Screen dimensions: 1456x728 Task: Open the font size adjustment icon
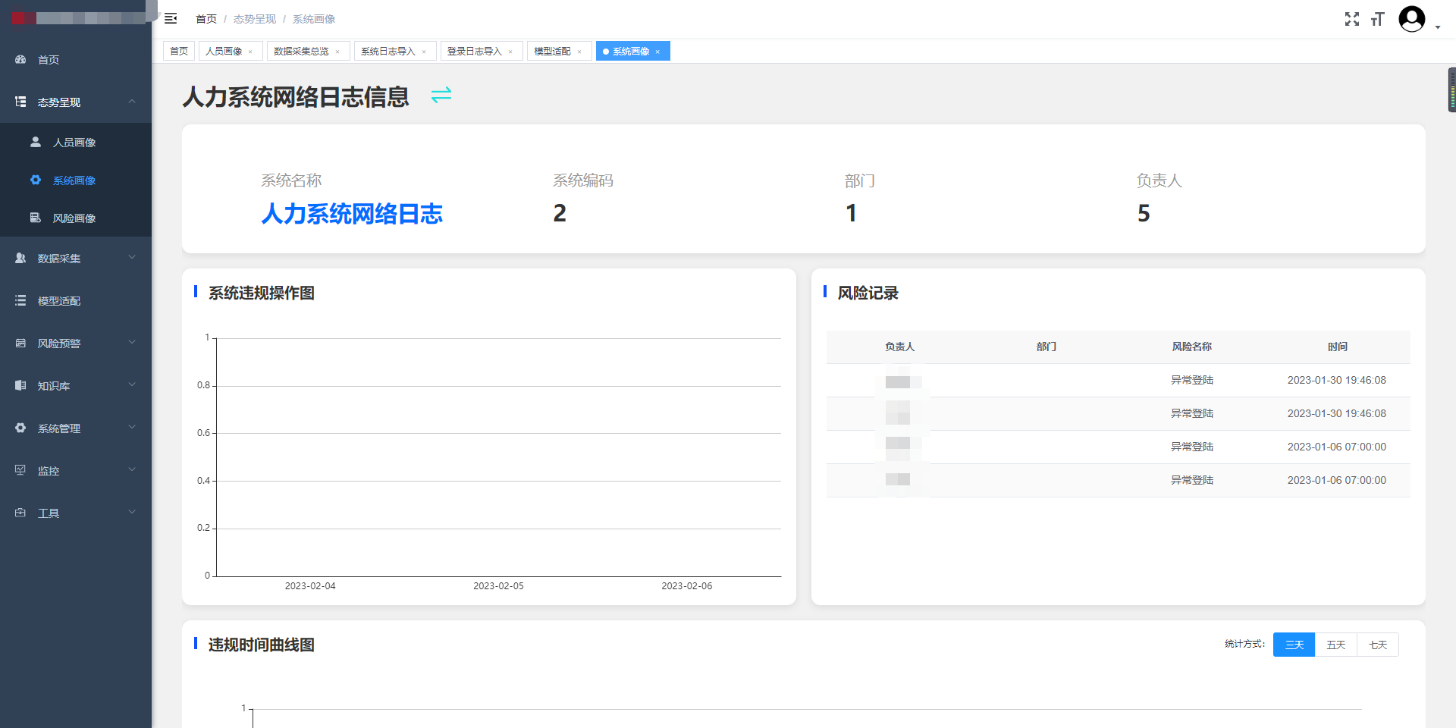pyautogui.click(x=1378, y=19)
